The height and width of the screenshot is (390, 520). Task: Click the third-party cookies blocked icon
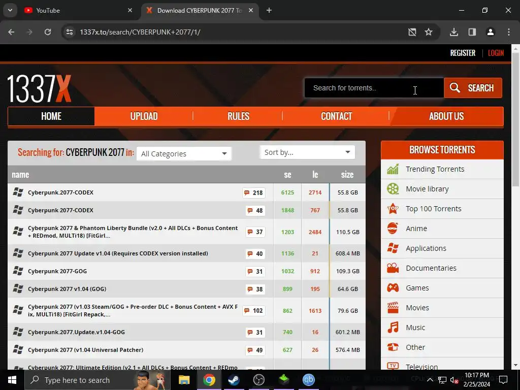pos(412,32)
